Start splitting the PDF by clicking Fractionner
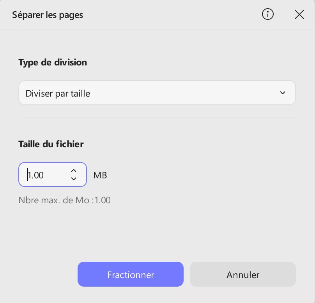 [130, 274]
